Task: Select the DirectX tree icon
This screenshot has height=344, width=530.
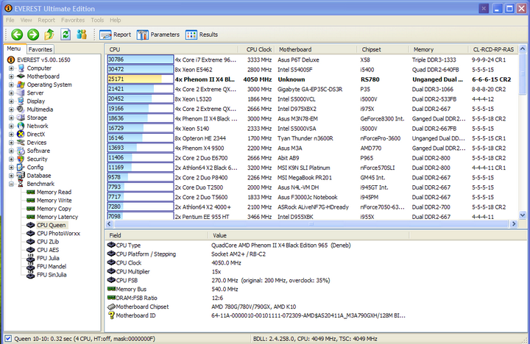Action: click(21, 135)
